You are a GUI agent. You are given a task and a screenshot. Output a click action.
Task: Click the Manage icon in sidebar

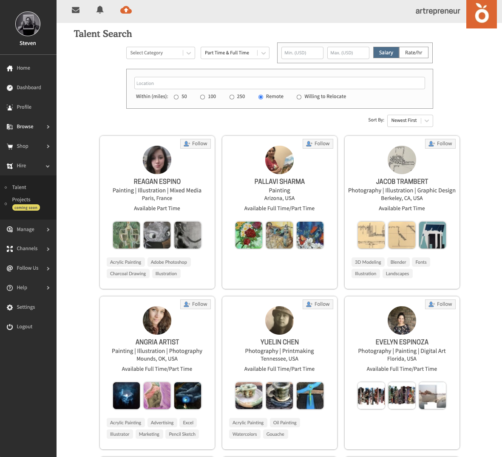point(10,229)
